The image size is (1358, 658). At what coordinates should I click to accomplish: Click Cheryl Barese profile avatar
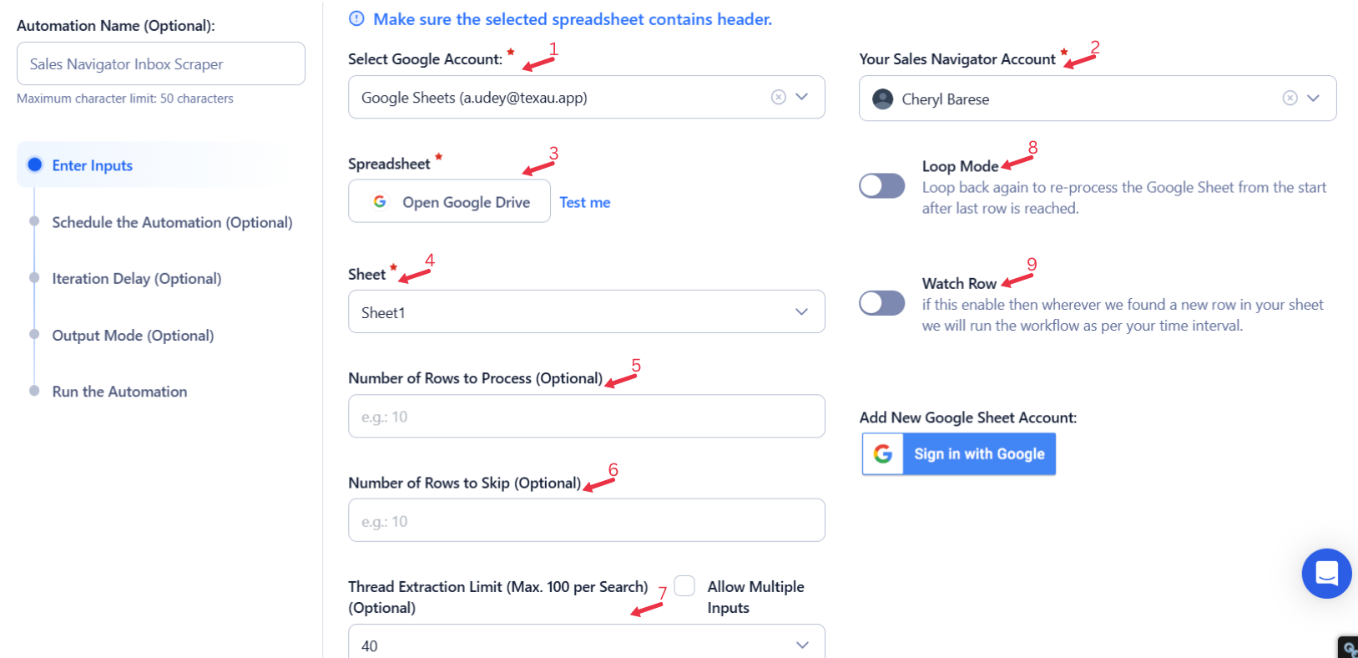tap(882, 99)
